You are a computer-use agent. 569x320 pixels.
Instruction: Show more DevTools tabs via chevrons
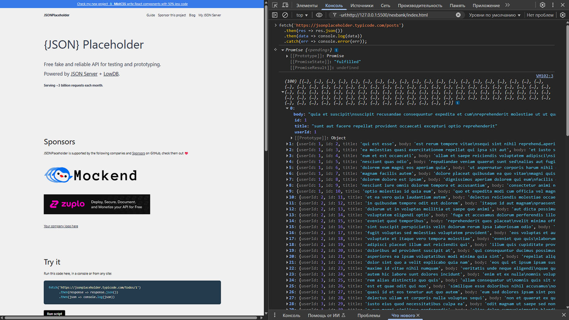508,5
